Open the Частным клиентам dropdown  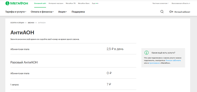(160, 4)
